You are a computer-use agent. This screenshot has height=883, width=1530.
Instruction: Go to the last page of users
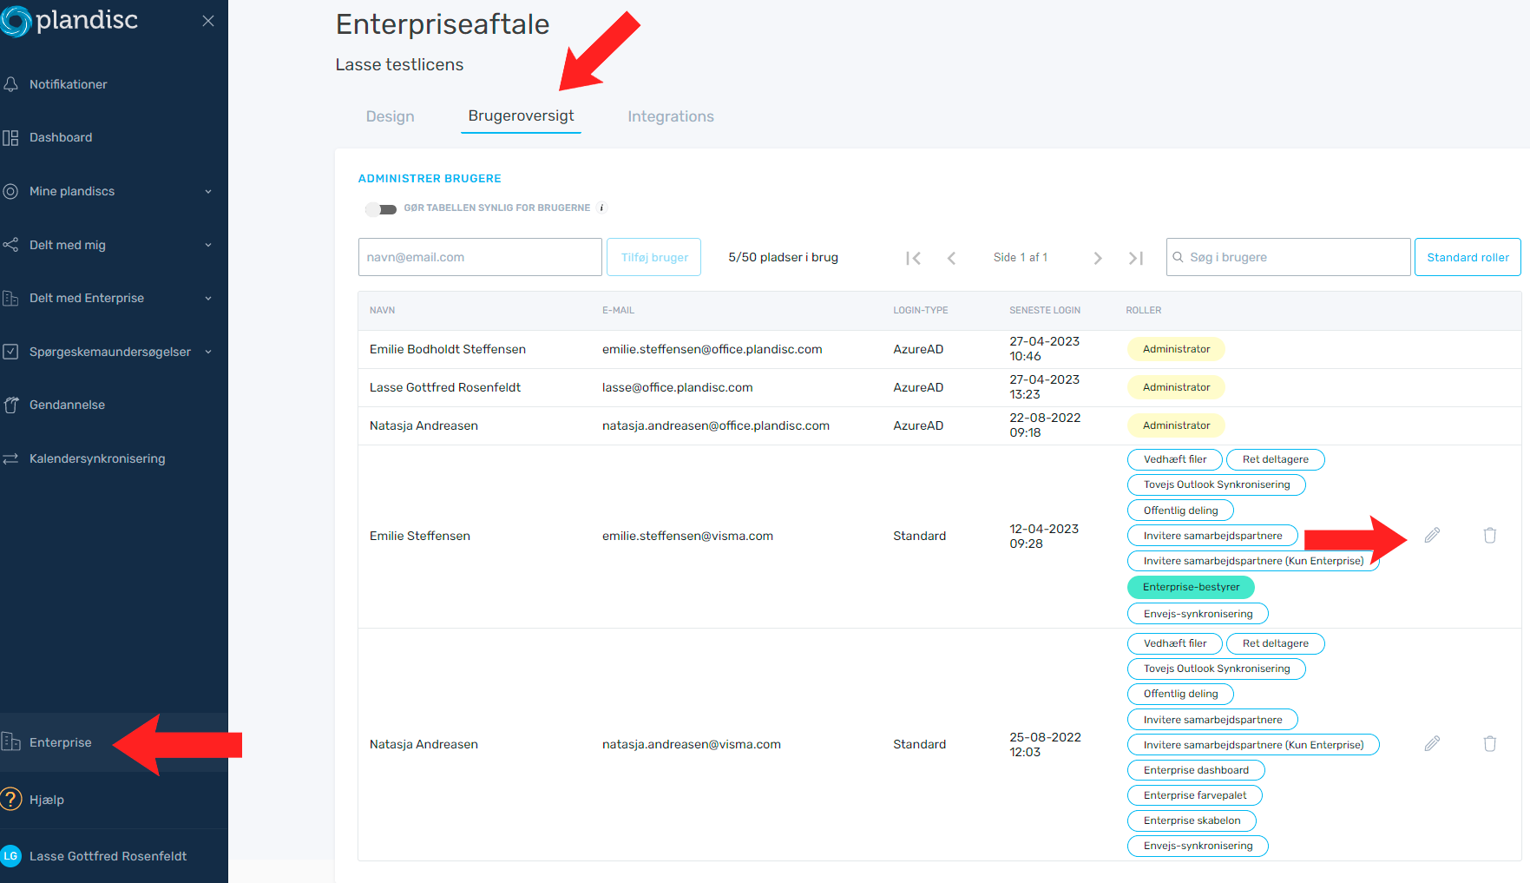1135,258
